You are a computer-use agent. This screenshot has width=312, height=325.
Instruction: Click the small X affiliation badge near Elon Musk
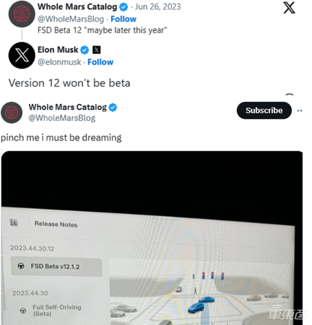(x=97, y=50)
